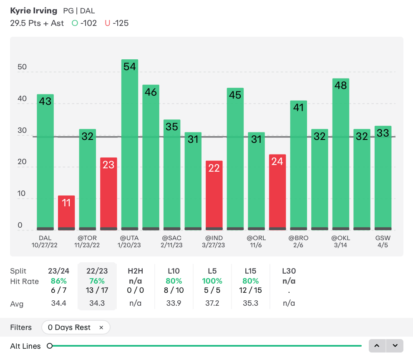The width and height of the screenshot is (413, 355).
Task: Click the PG | DAL label
Action: pos(79,11)
